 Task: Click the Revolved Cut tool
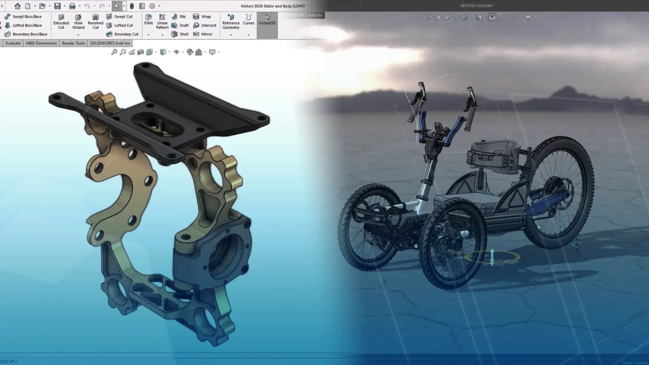click(x=95, y=22)
